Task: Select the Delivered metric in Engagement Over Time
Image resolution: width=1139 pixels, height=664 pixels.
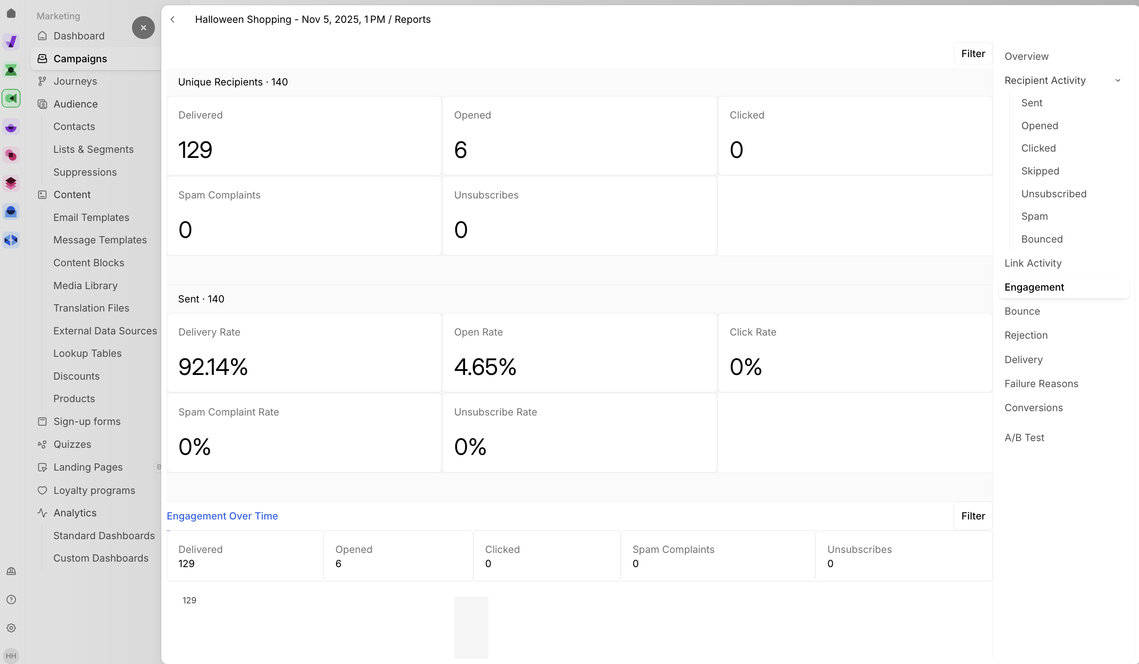Action: 244,556
